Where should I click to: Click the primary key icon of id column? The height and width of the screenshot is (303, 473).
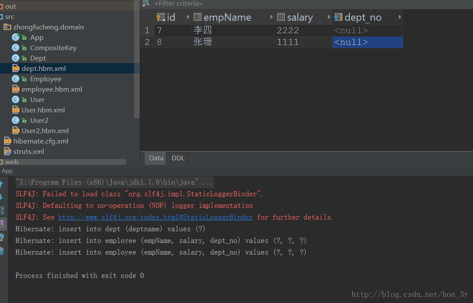pyautogui.click(x=160, y=17)
